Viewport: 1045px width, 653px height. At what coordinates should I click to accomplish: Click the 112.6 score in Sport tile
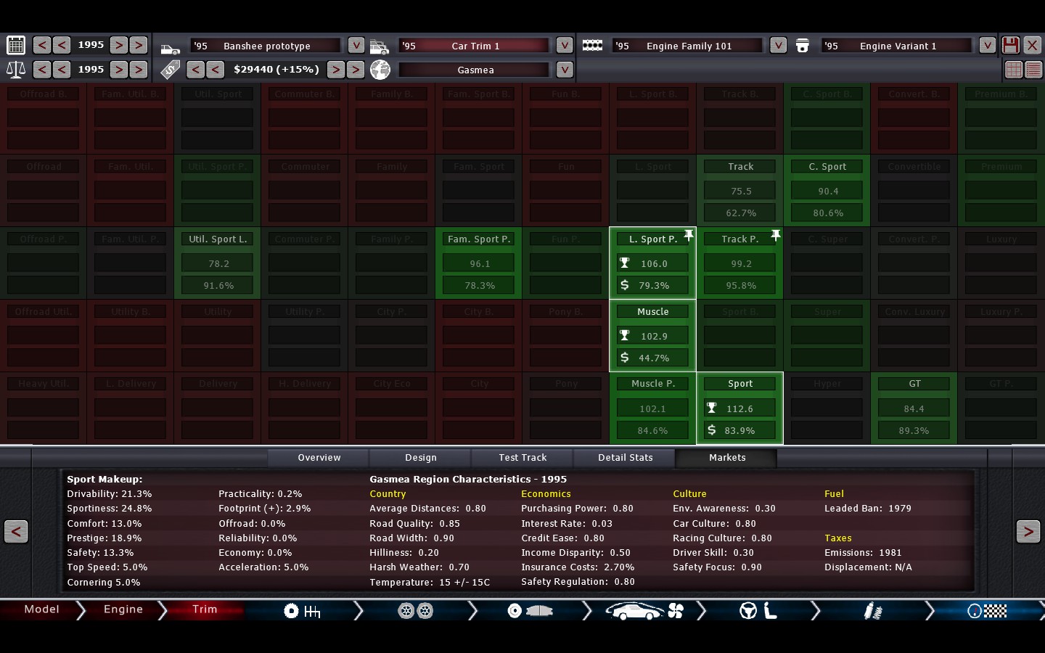point(740,408)
